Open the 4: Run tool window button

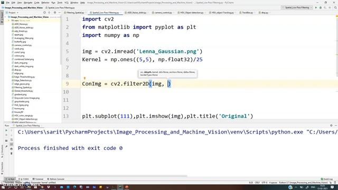tap(11, 179)
